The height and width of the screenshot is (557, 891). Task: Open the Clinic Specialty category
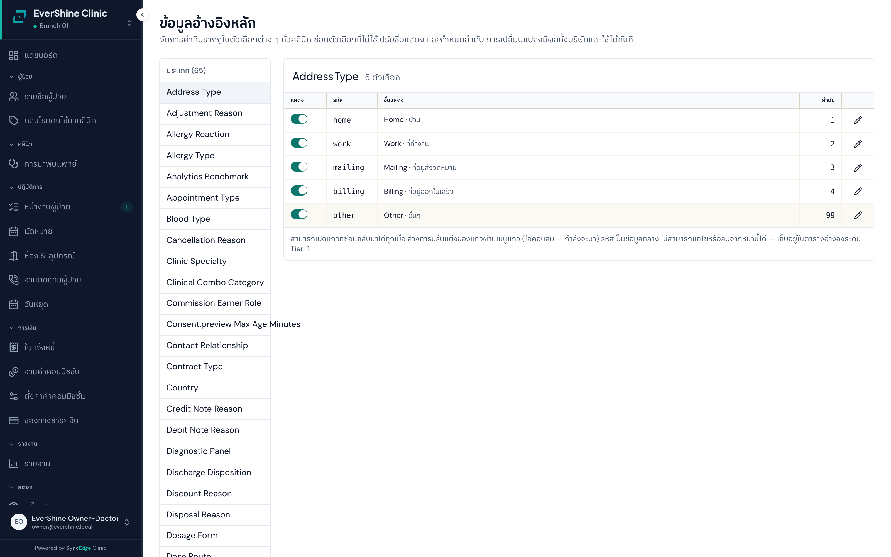tap(215, 261)
